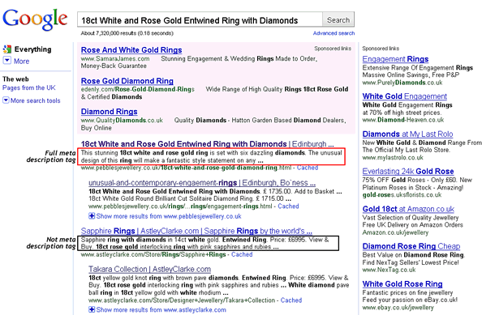Click the Everything filter icon
Image resolution: width=482 pixels, height=315 pixels.
click(7, 49)
